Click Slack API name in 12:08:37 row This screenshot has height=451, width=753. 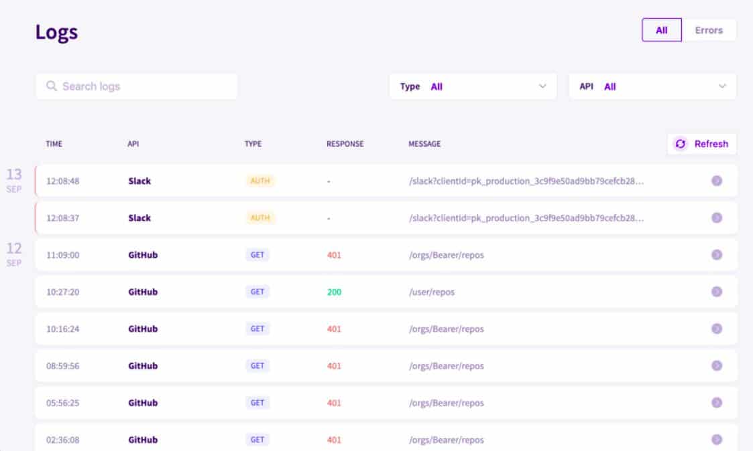tap(139, 217)
